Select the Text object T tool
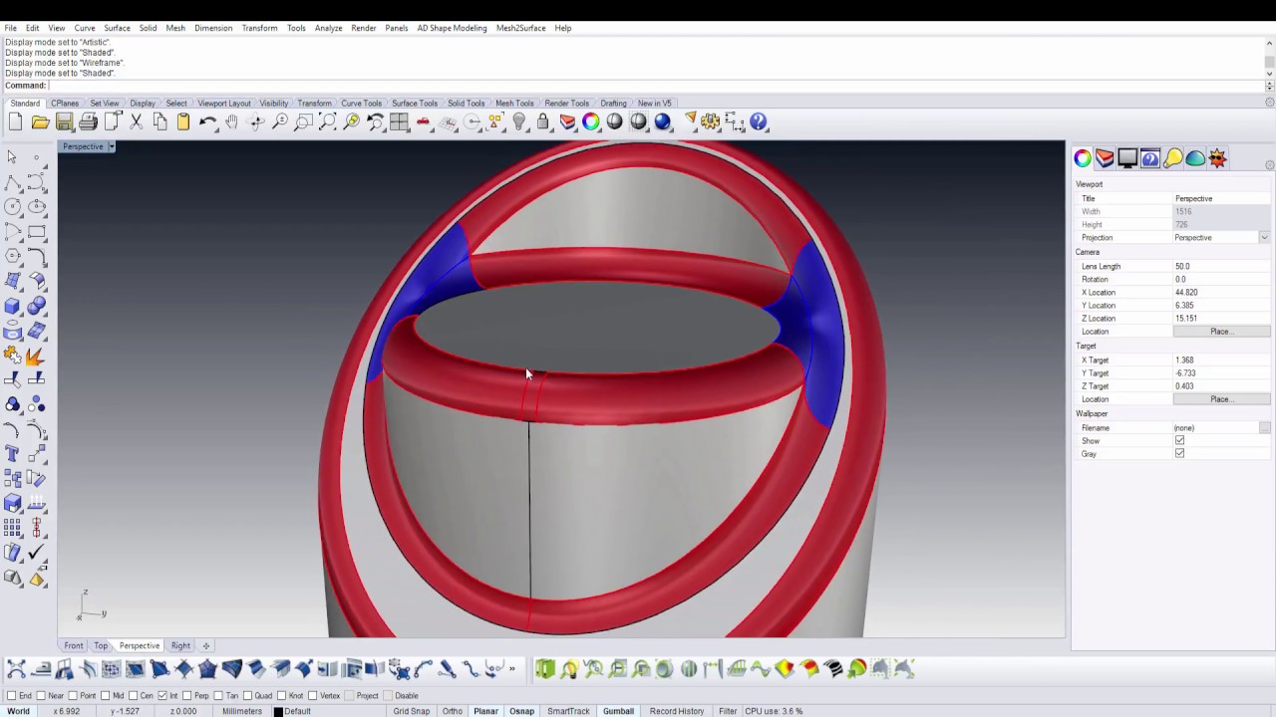The width and height of the screenshot is (1276, 717). point(12,454)
